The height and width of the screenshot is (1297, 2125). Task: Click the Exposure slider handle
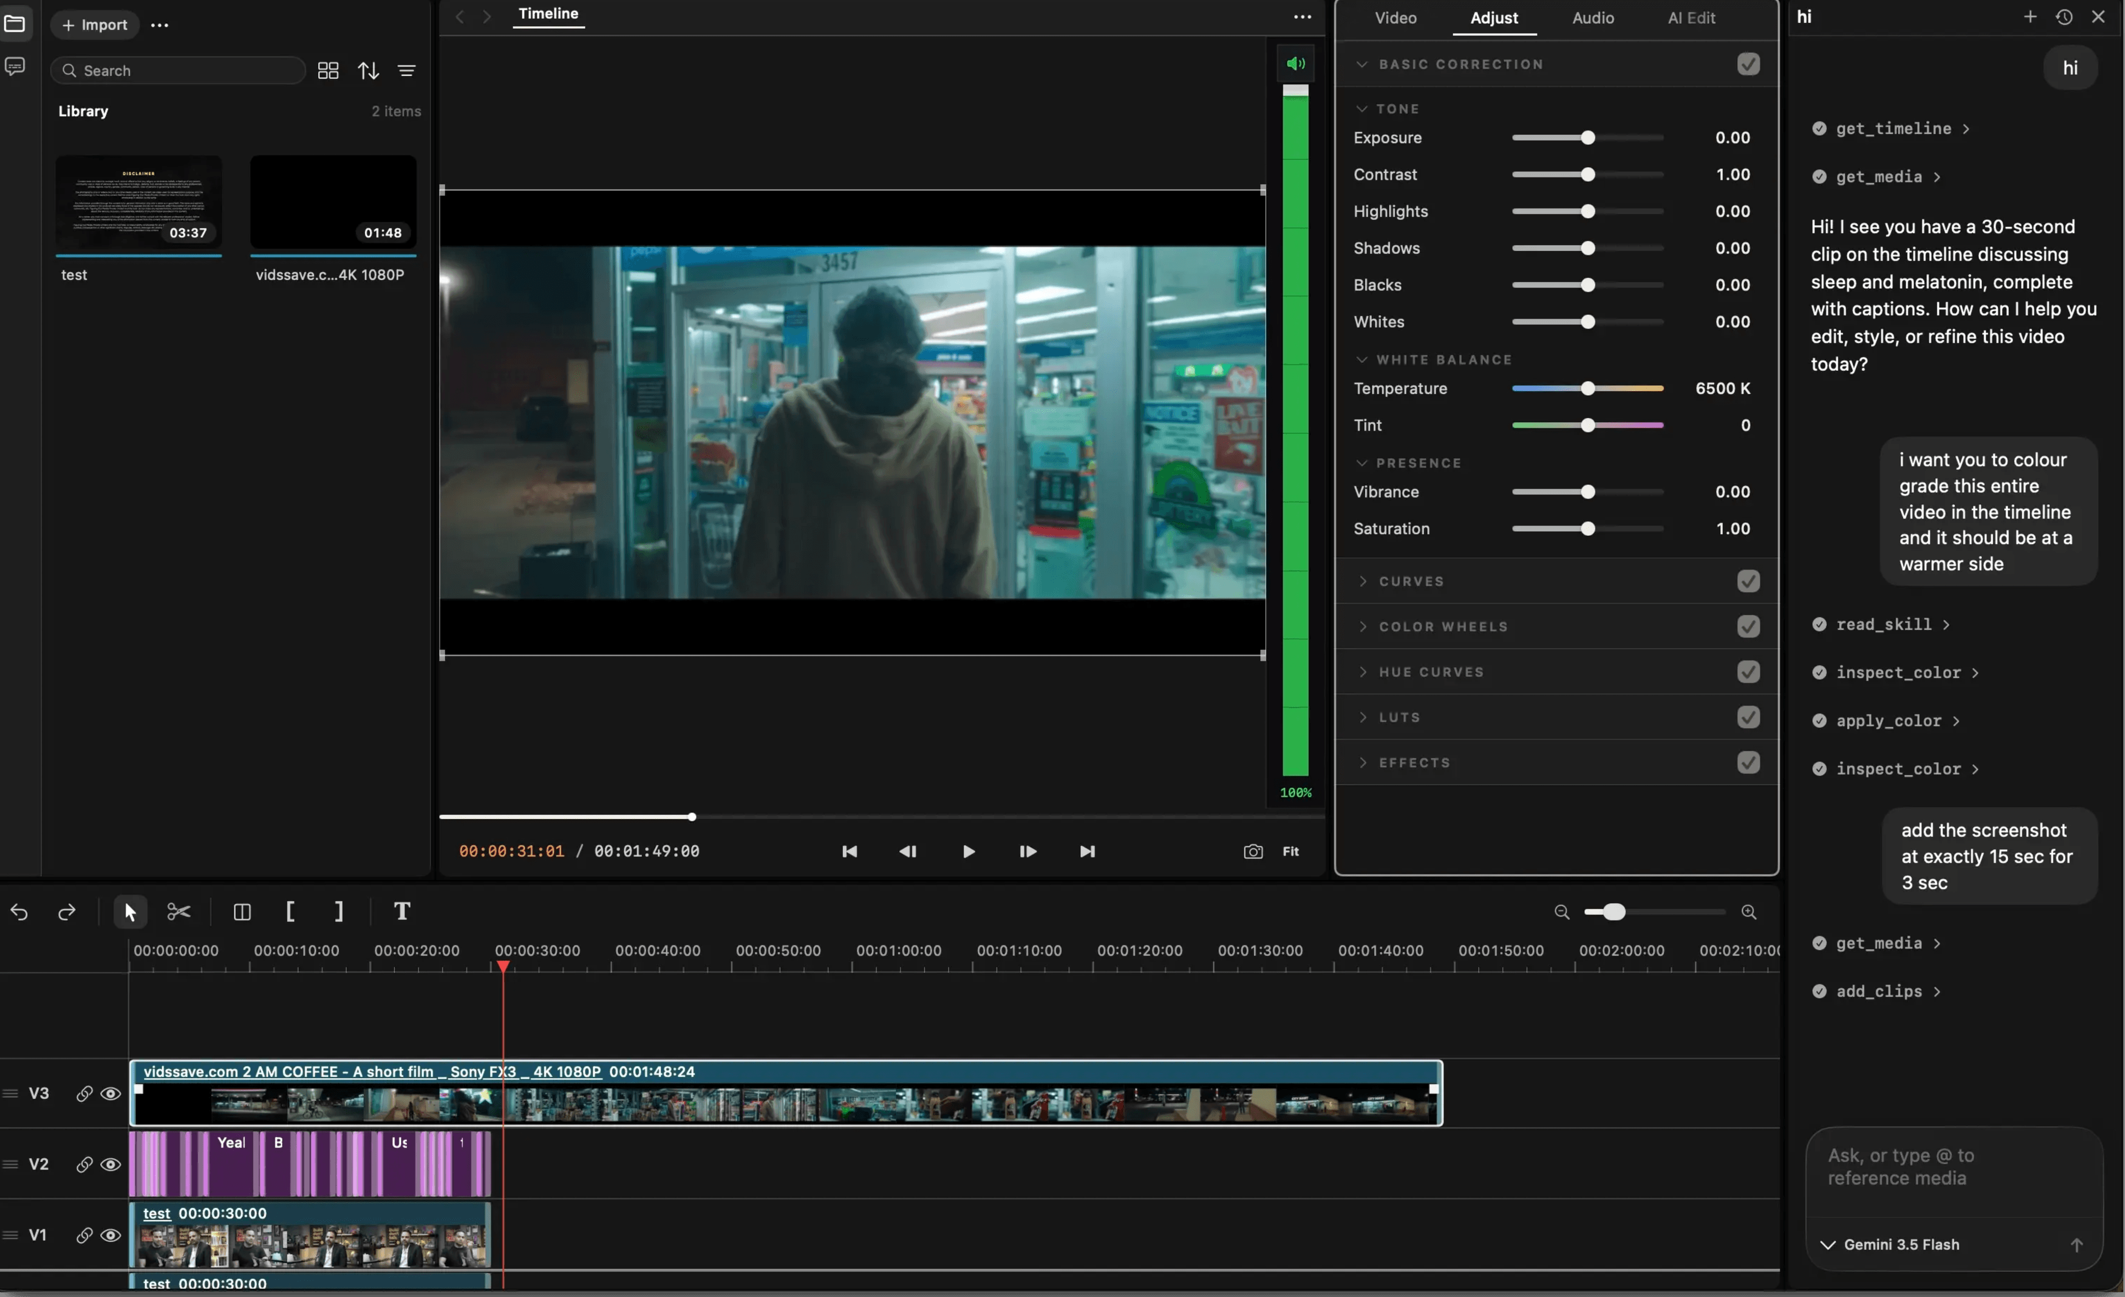(x=1588, y=138)
